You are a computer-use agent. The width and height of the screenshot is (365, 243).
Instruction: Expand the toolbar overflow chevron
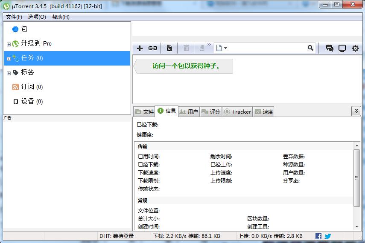coord(209,44)
